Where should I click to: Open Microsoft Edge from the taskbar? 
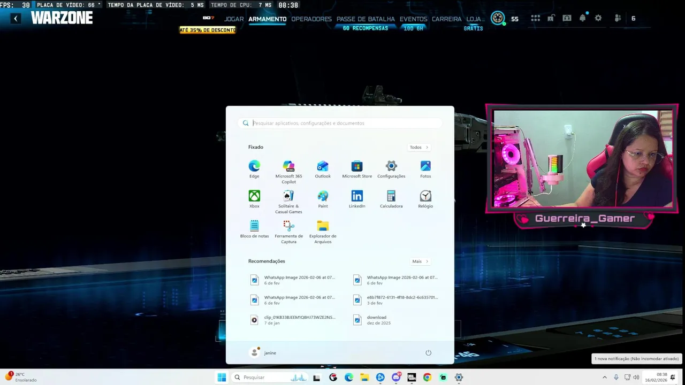[x=349, y=378]
